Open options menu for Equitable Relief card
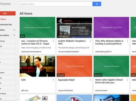136x101 pixels. (x=90, y=80)
